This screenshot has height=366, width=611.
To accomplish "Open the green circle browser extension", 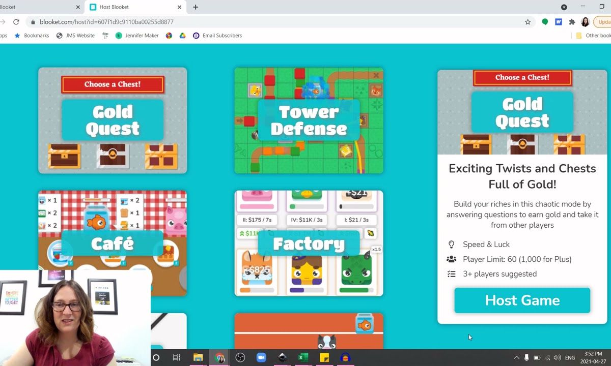I will tap(545, 22).
